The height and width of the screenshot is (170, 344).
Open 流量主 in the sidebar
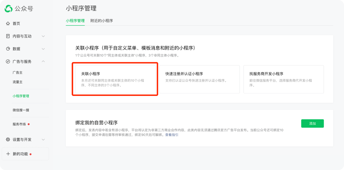pyautogui.click(x=18, y=82)
